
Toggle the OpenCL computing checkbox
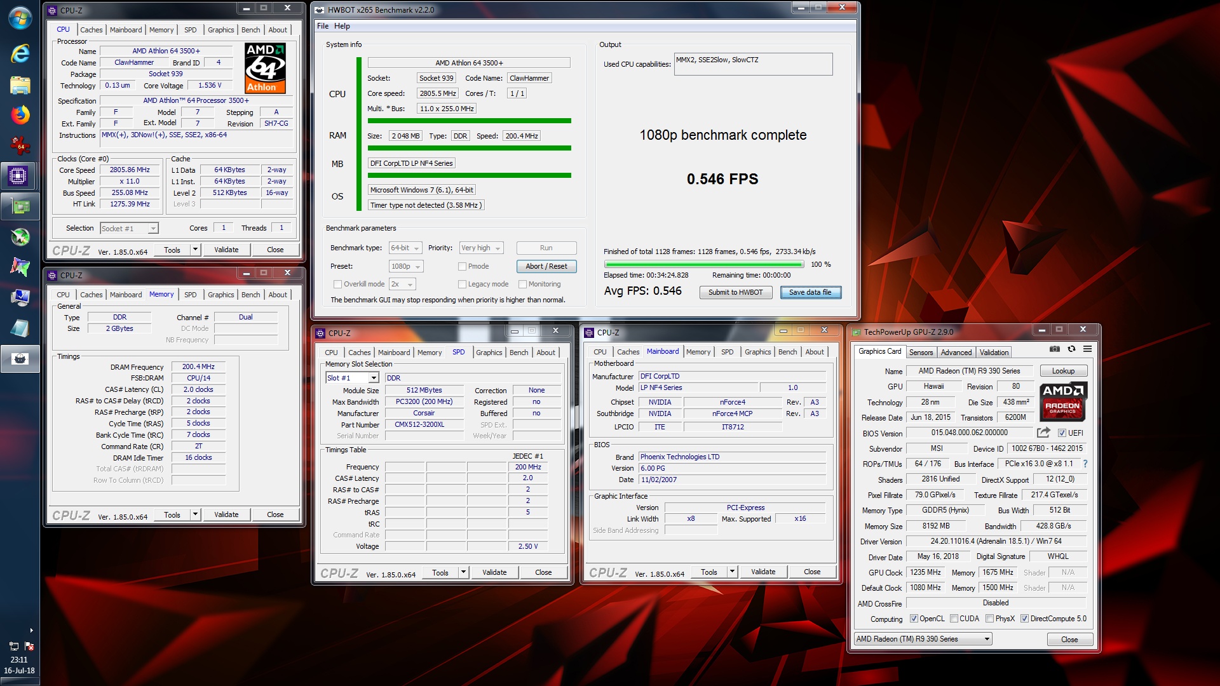point(914,618)
